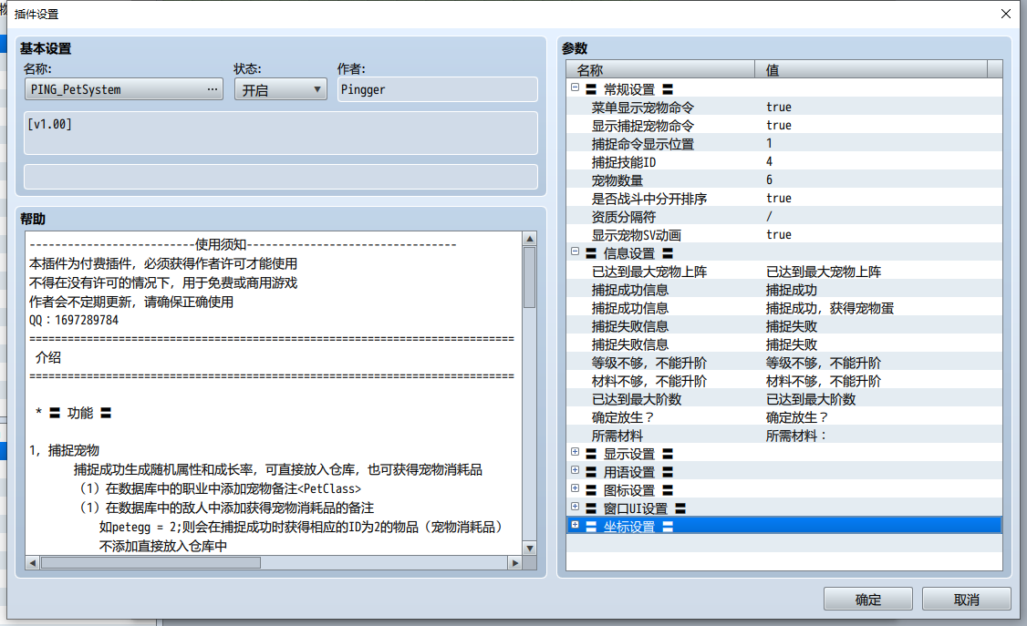Click help text up arrow
1027x626 pixels.
point(530,239)
